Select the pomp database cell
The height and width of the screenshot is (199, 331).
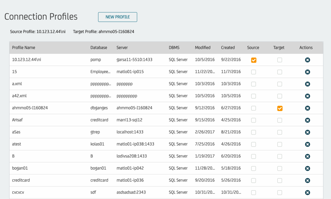point(96,60)
